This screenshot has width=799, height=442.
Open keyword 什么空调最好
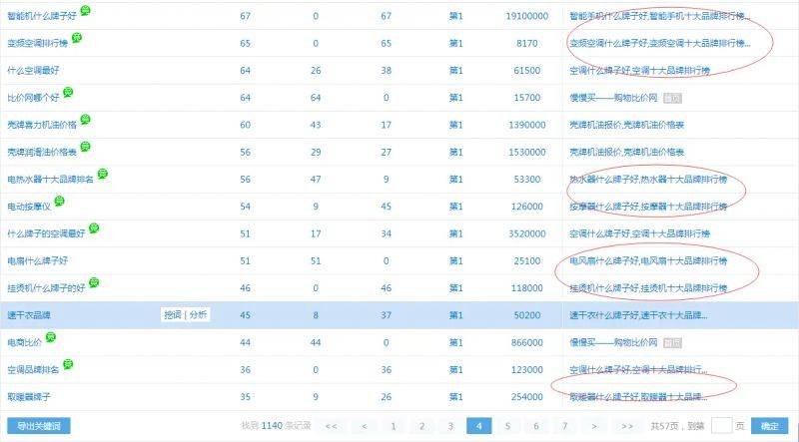click(33, 70)
